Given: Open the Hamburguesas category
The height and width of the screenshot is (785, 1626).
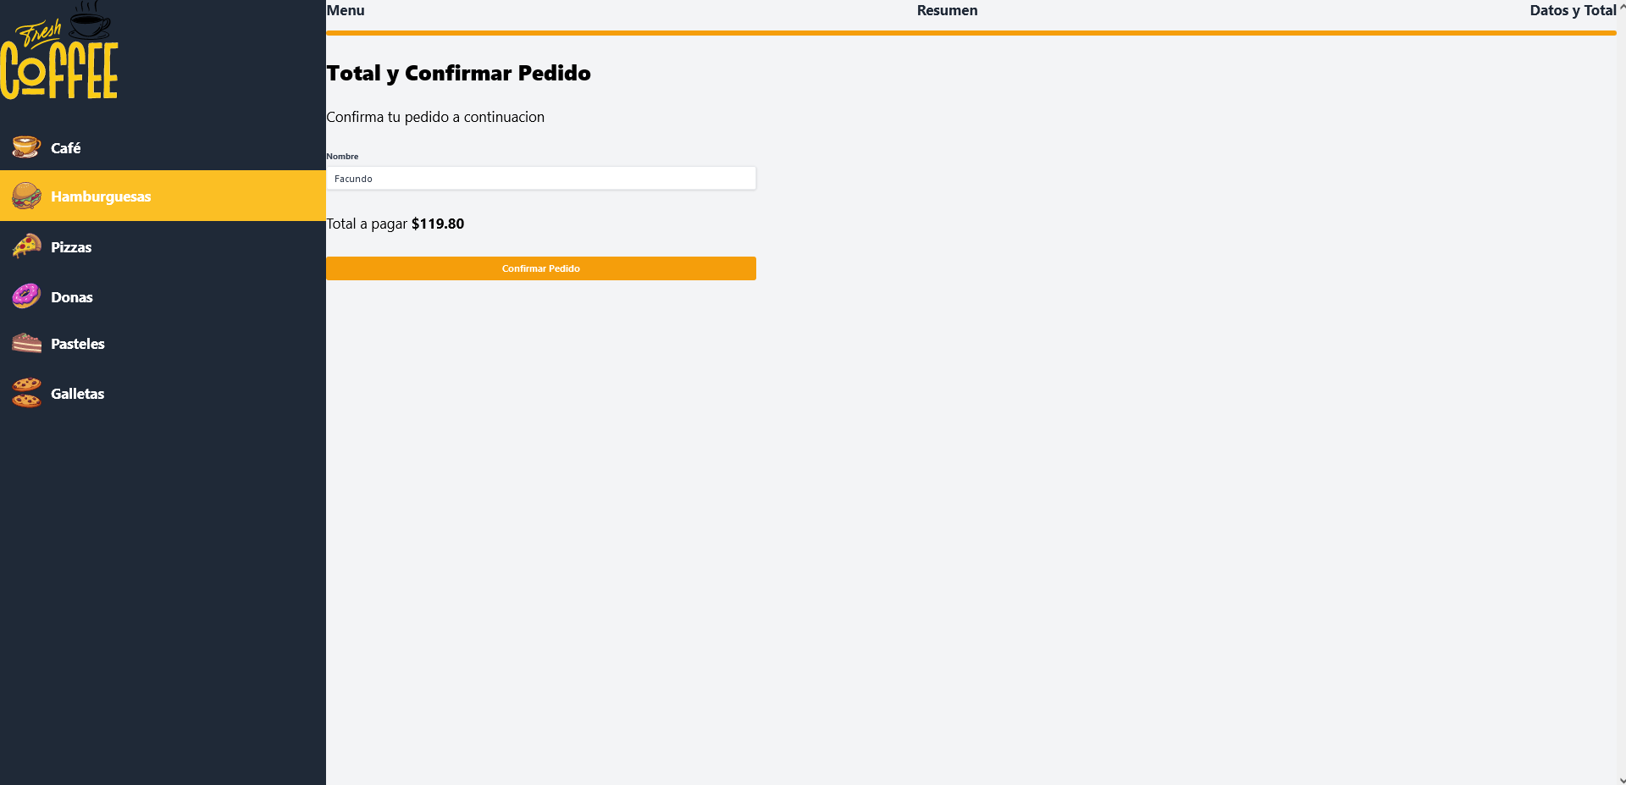Looking at the screenshot, I should coord(100,196).
